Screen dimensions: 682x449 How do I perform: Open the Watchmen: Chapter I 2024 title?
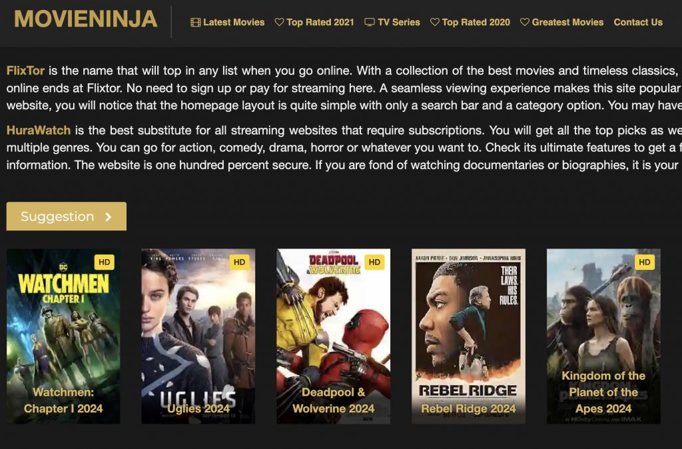point(63,400)
